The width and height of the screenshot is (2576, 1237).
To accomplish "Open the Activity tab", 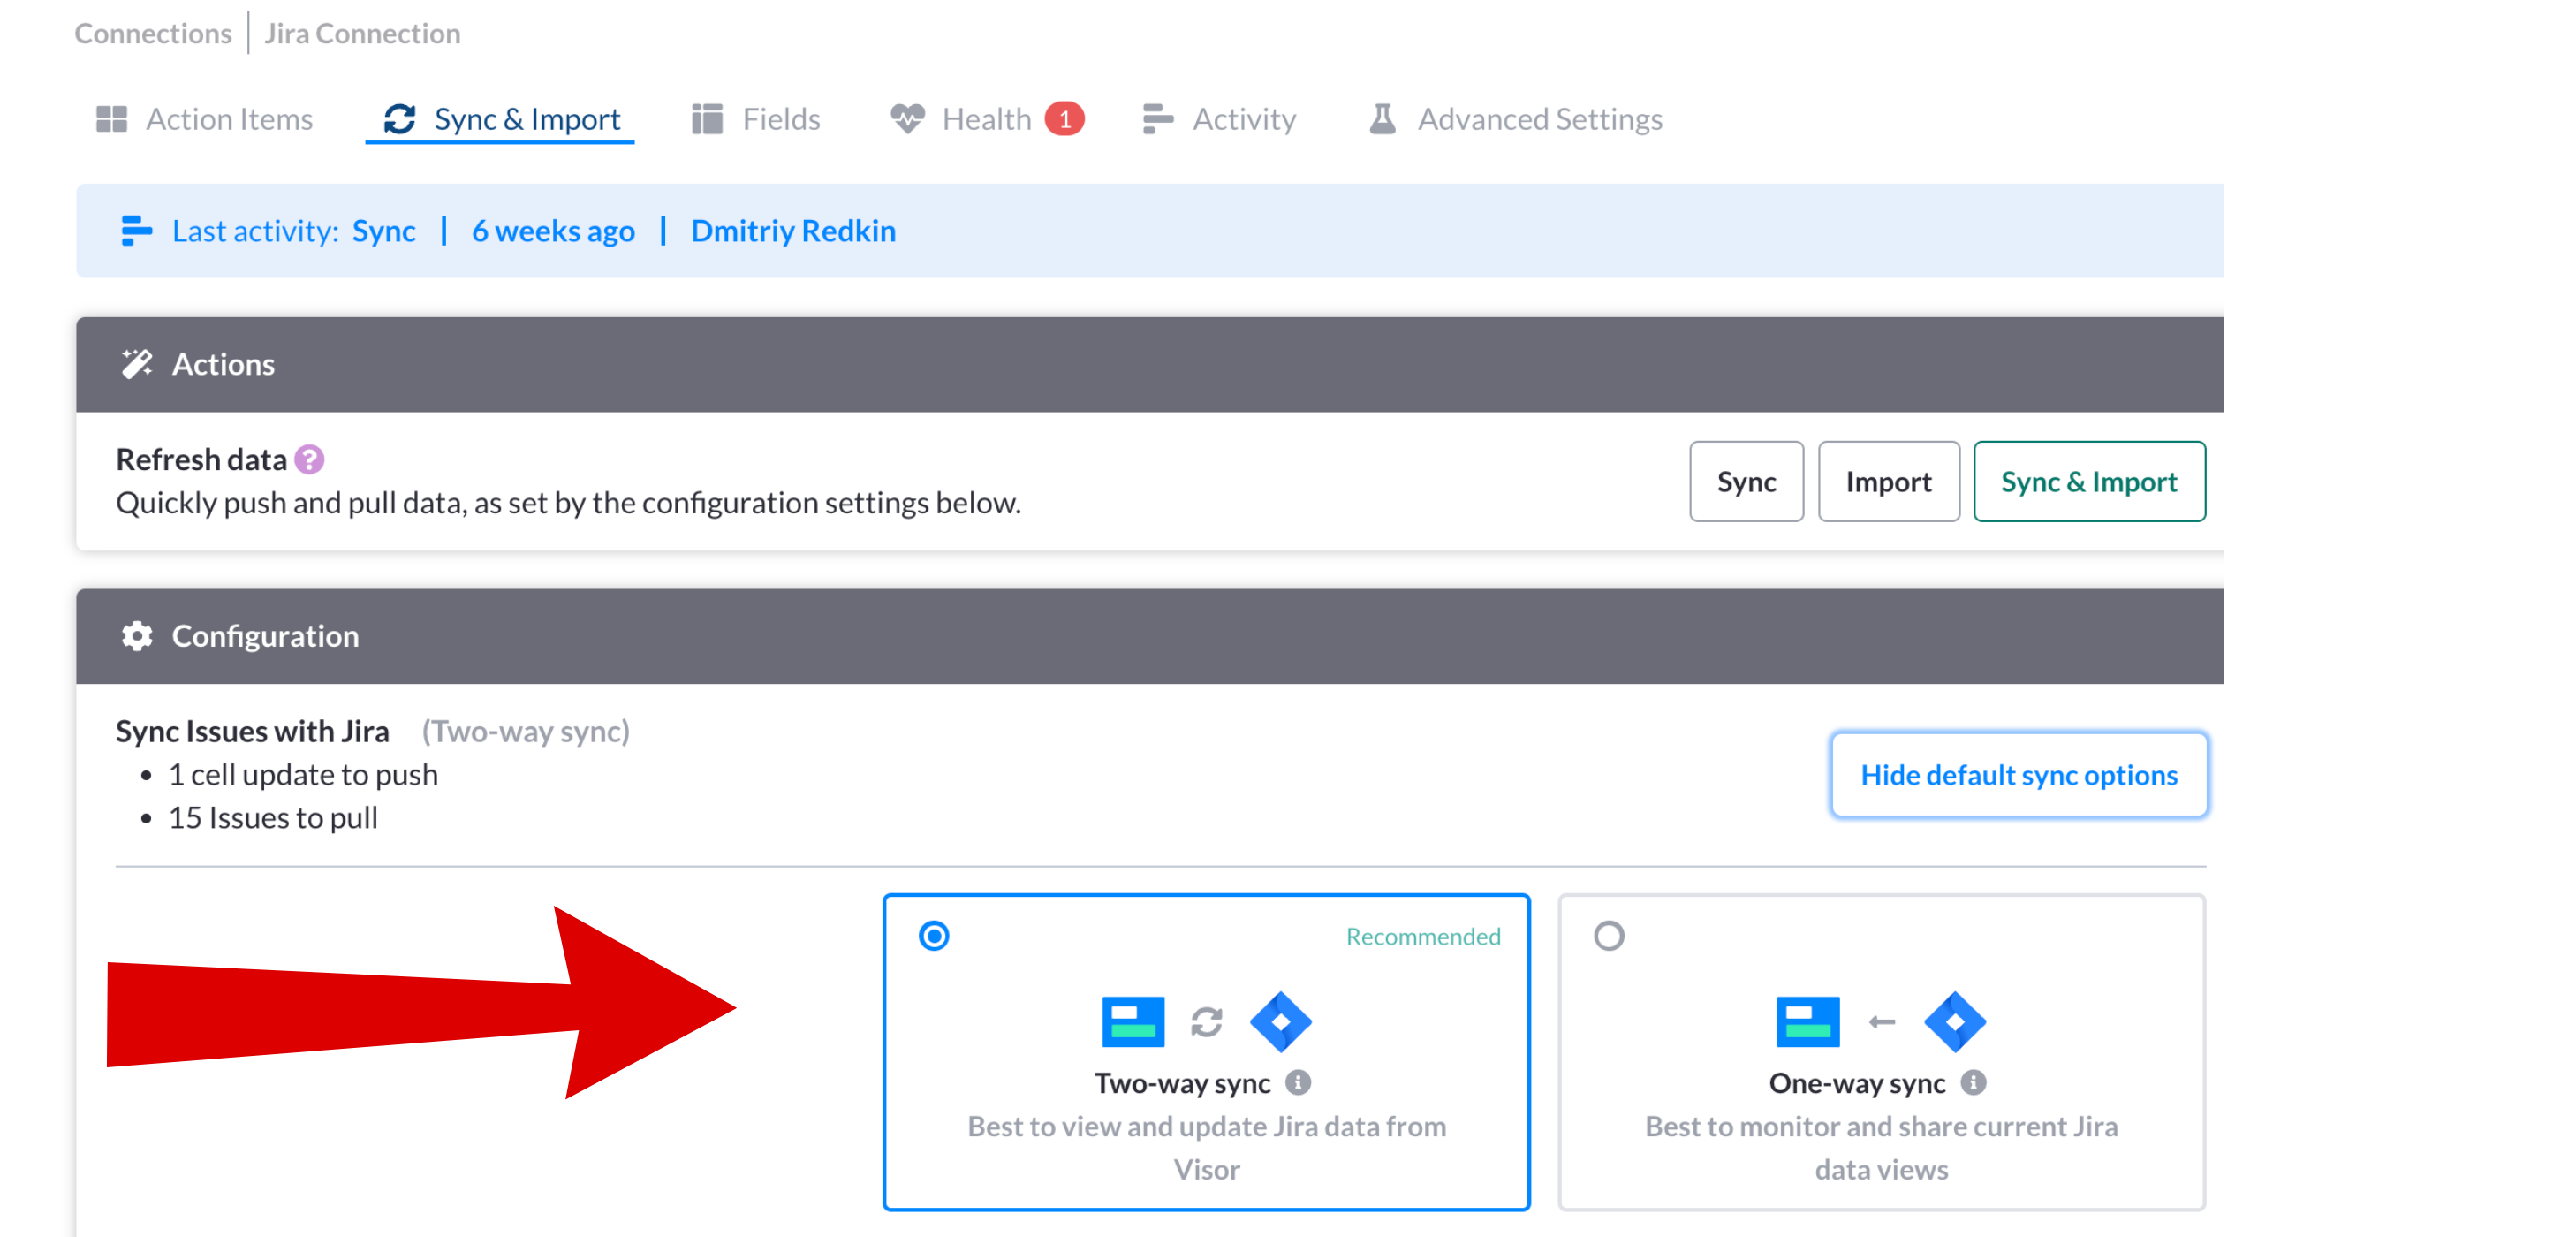I will pos(1219,119).
